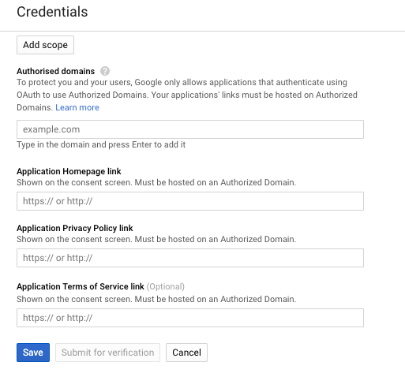Image resolution: width=405 pixels, height=377 pixels.
Task: Click the help icon beside Authorised domains
Action: pyautogui.click(x=105, y=71)
